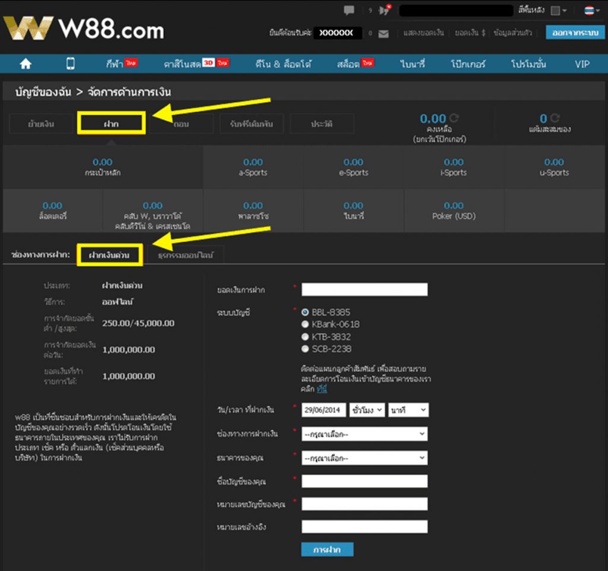Screen dimensions: 608x571
Task: Switch to the ธุรกรรมออนไลน์ tab
Action: click(x=186, y=255)
